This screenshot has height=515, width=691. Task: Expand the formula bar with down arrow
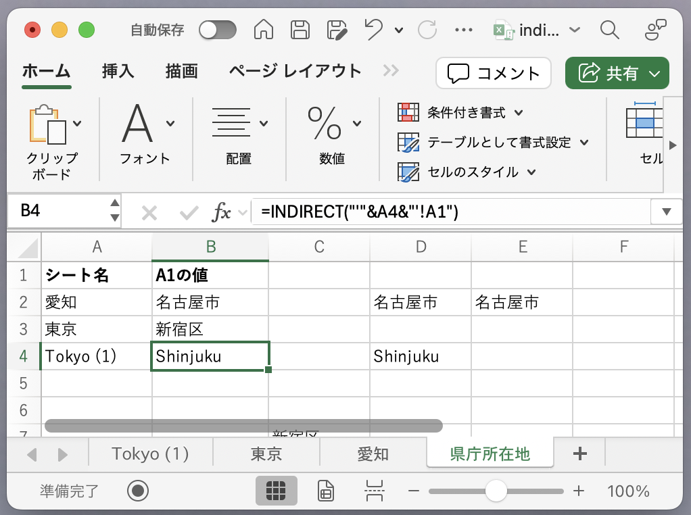(x=667, y=212)
